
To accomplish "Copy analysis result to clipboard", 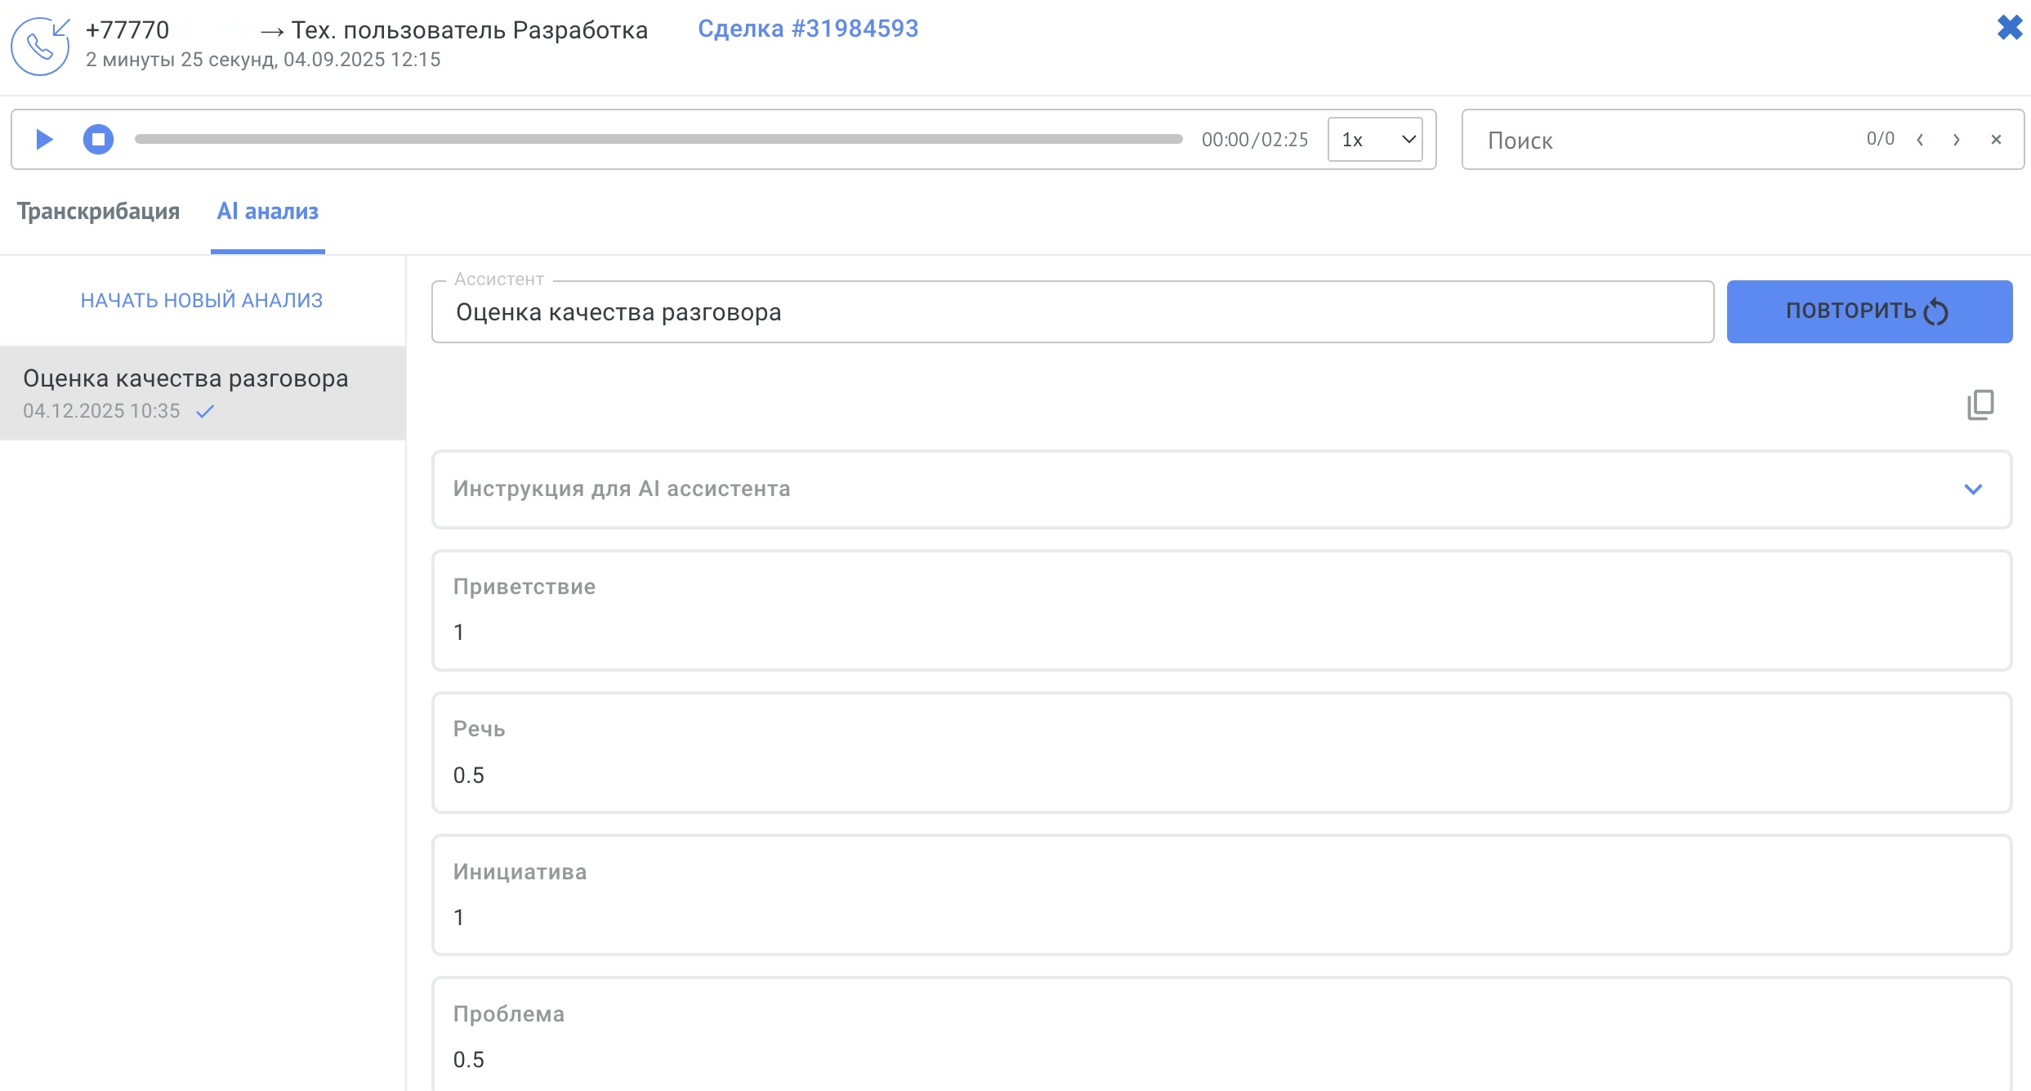I will [1980, 405].
